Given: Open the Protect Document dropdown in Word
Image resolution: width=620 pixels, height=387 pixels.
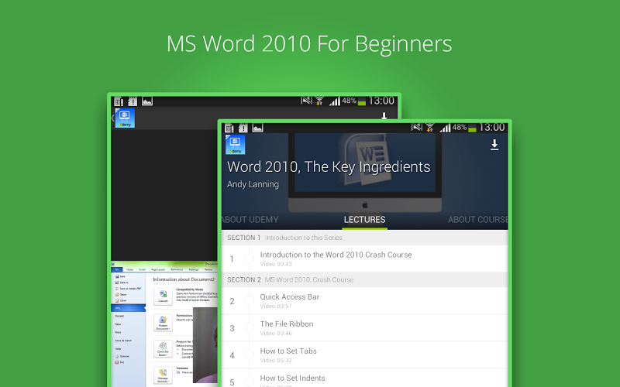Looking at the screenshot, I should click(163, 323).
